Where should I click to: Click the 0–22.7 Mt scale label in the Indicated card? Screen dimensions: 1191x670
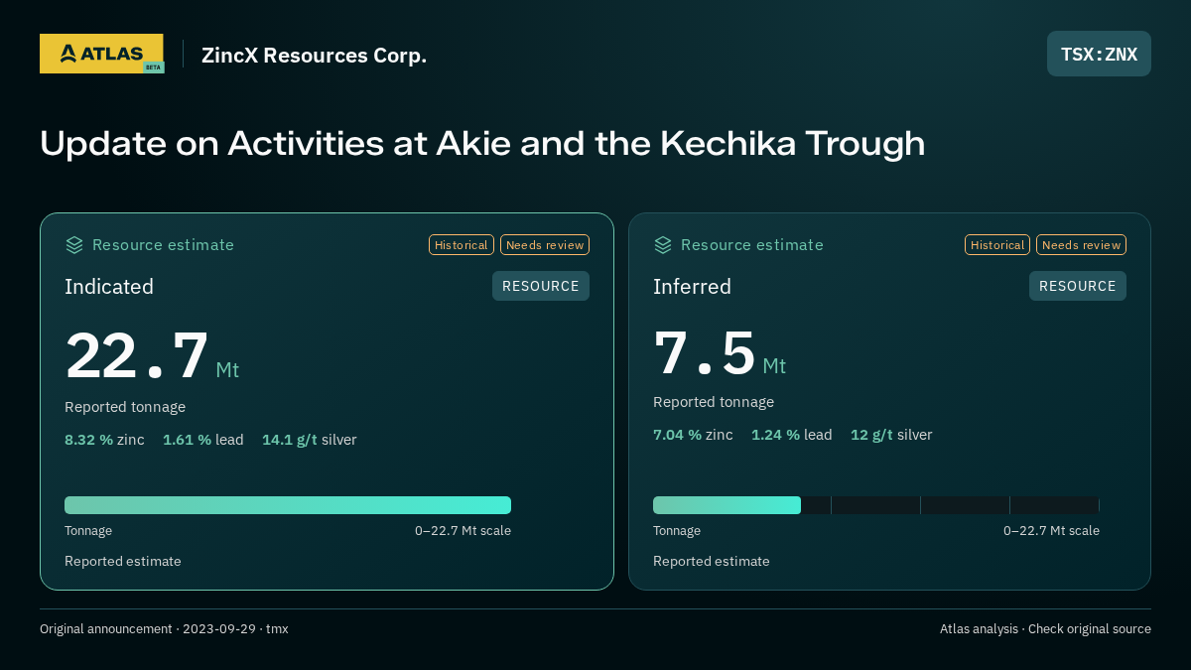pos(463,531)
